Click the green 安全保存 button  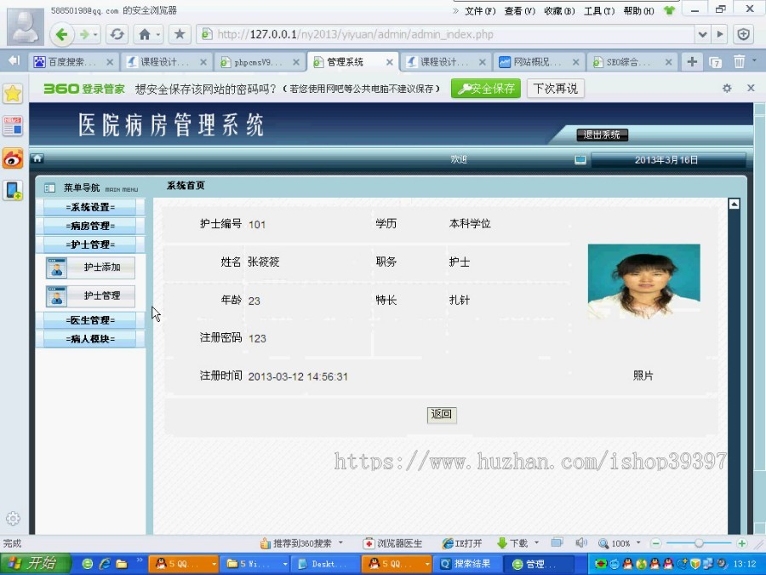pos(486,89)
